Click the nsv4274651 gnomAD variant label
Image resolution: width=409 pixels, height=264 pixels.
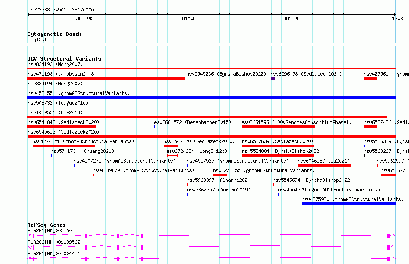pos(83,141)
